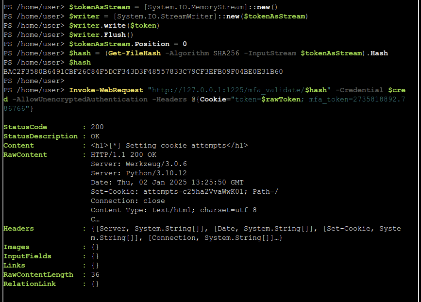
Task: Click the Headers property label
Action: 18,229
